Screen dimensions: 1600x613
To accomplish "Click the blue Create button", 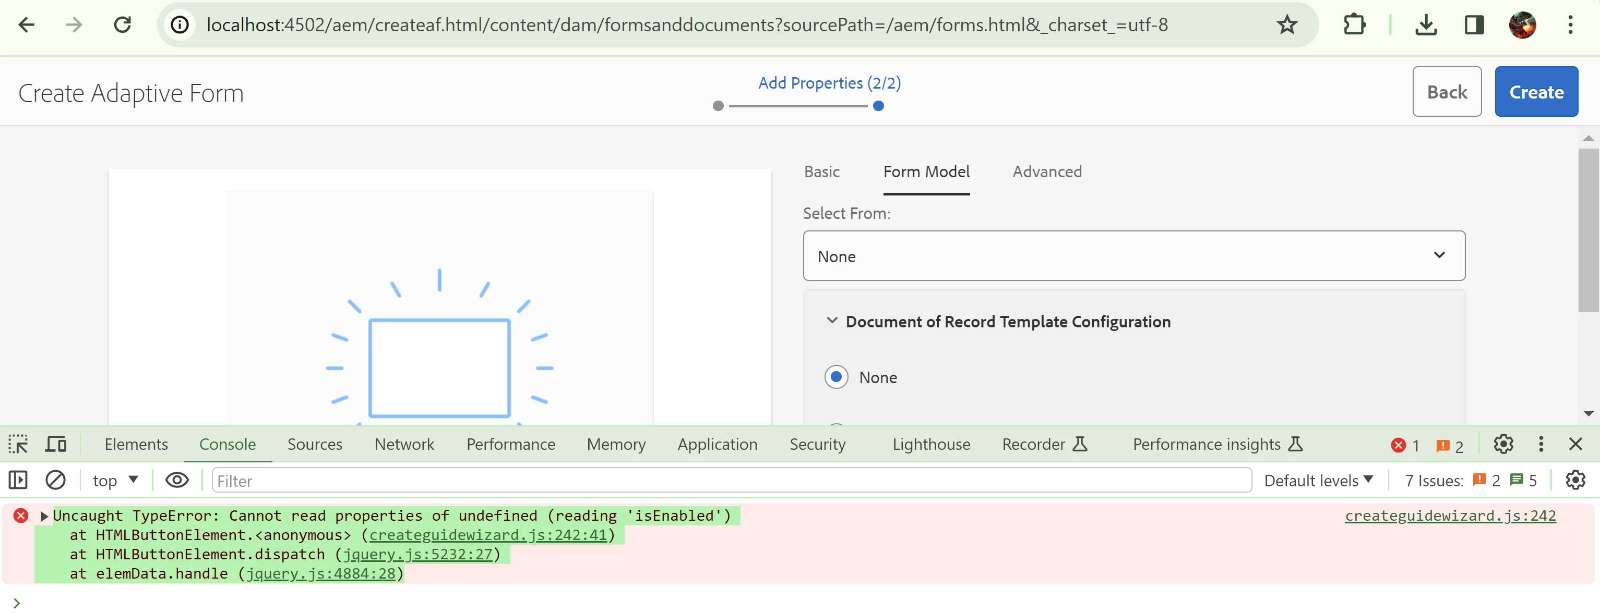I will click(x=1535, y=92).
